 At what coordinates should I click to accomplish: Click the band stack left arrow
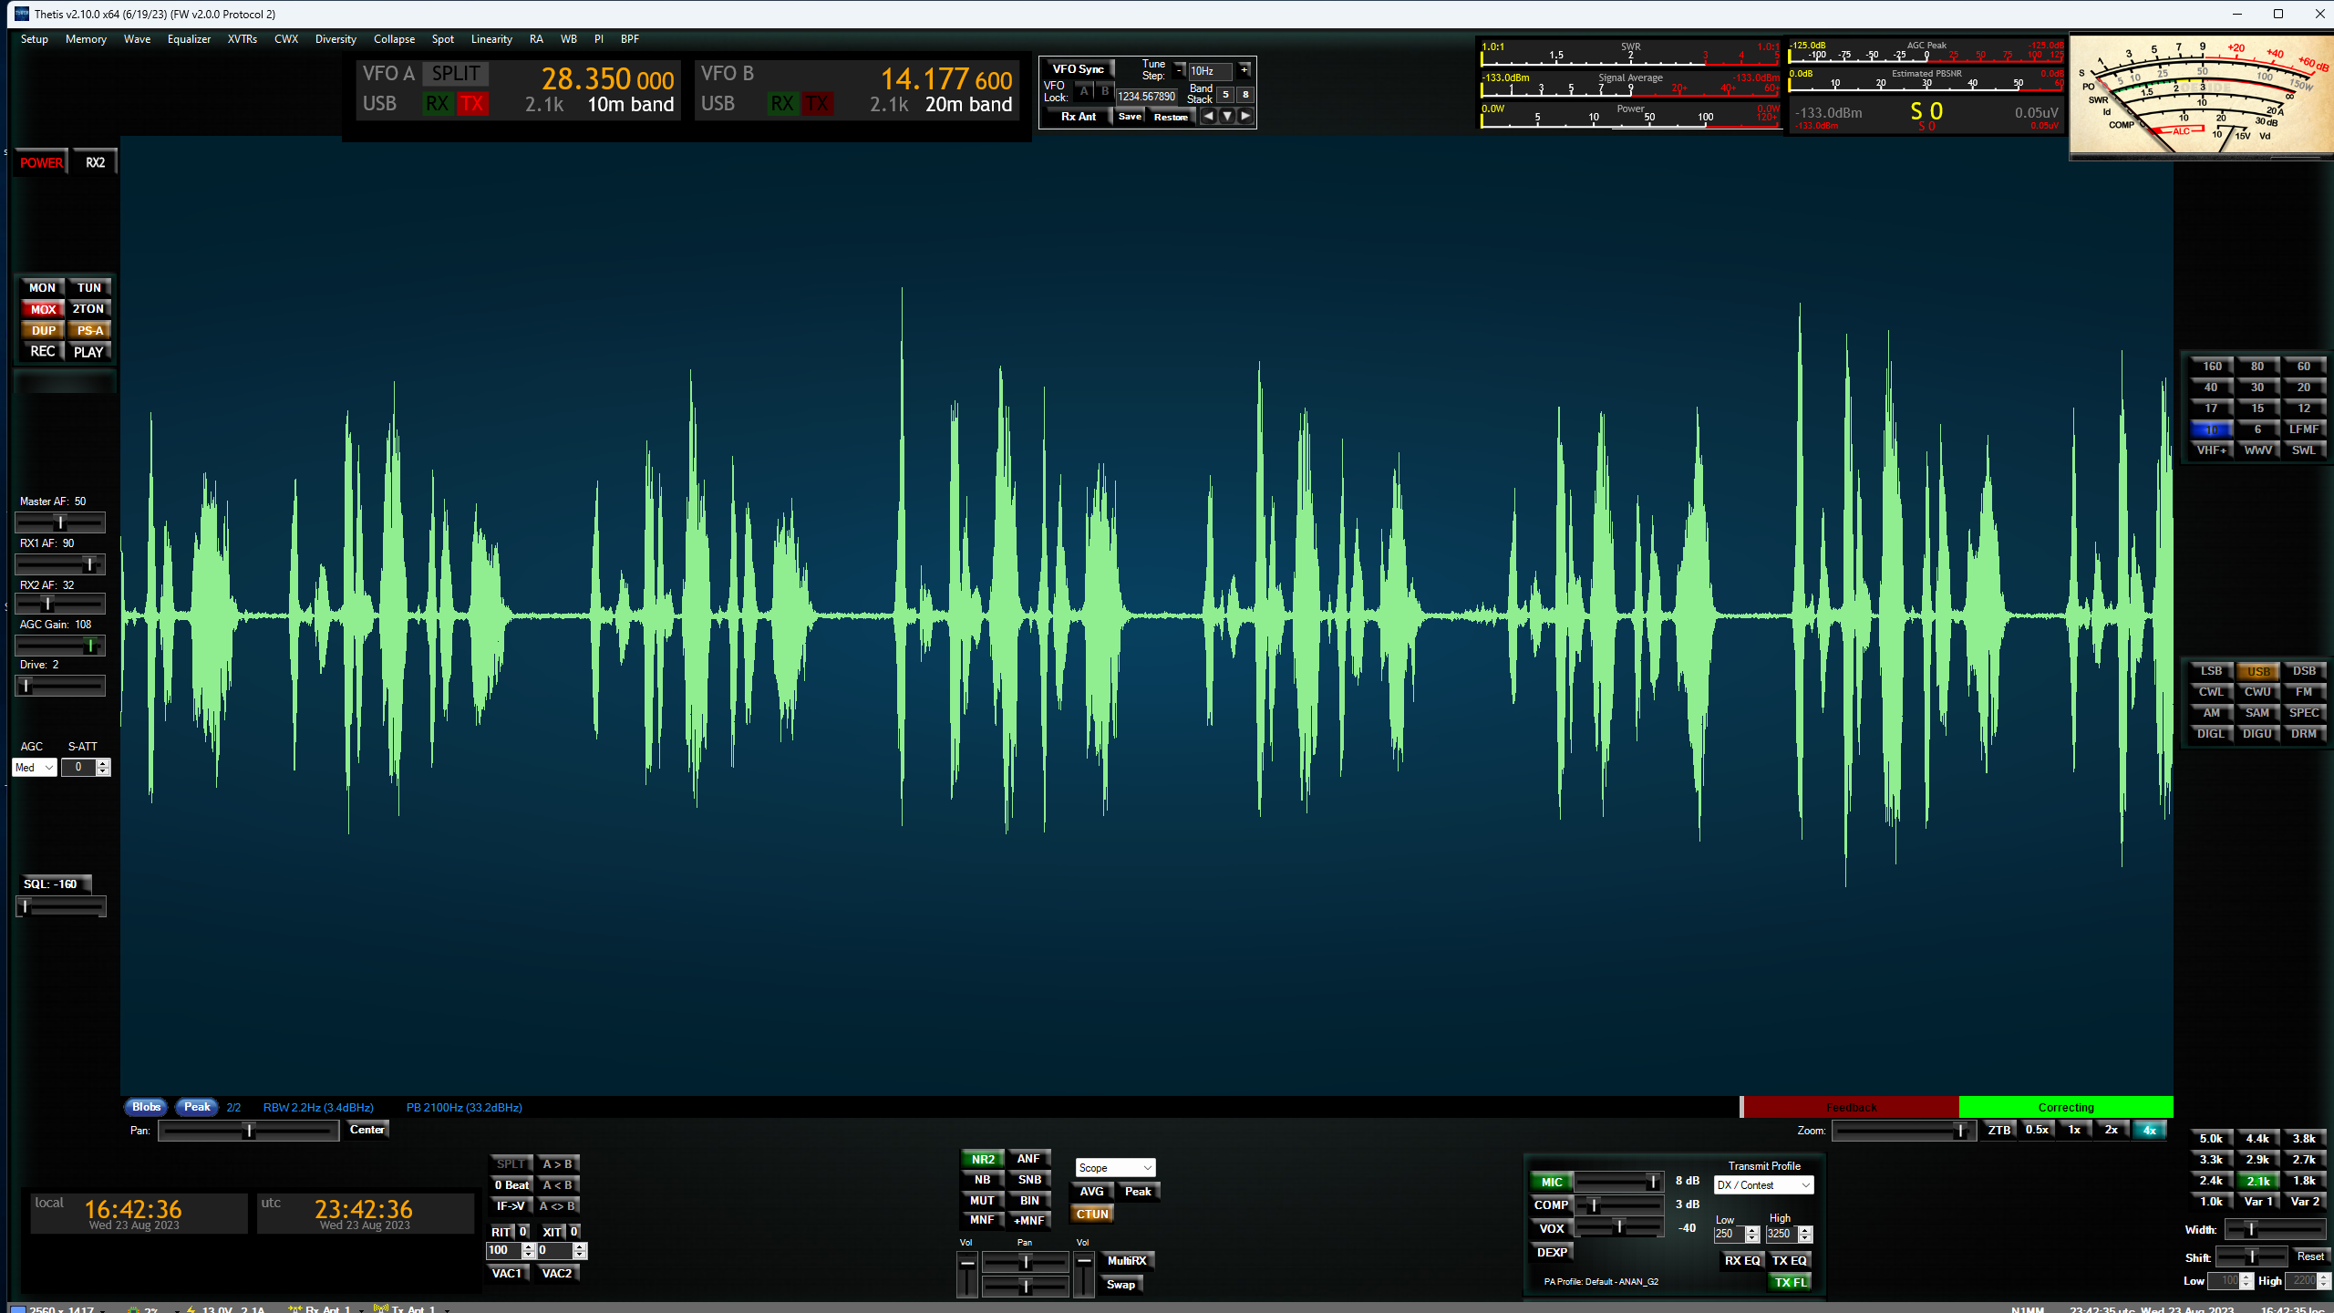point(1208,116)
